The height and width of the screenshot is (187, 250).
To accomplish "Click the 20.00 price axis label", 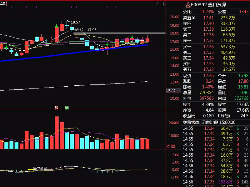I will (x=175, y=17).
